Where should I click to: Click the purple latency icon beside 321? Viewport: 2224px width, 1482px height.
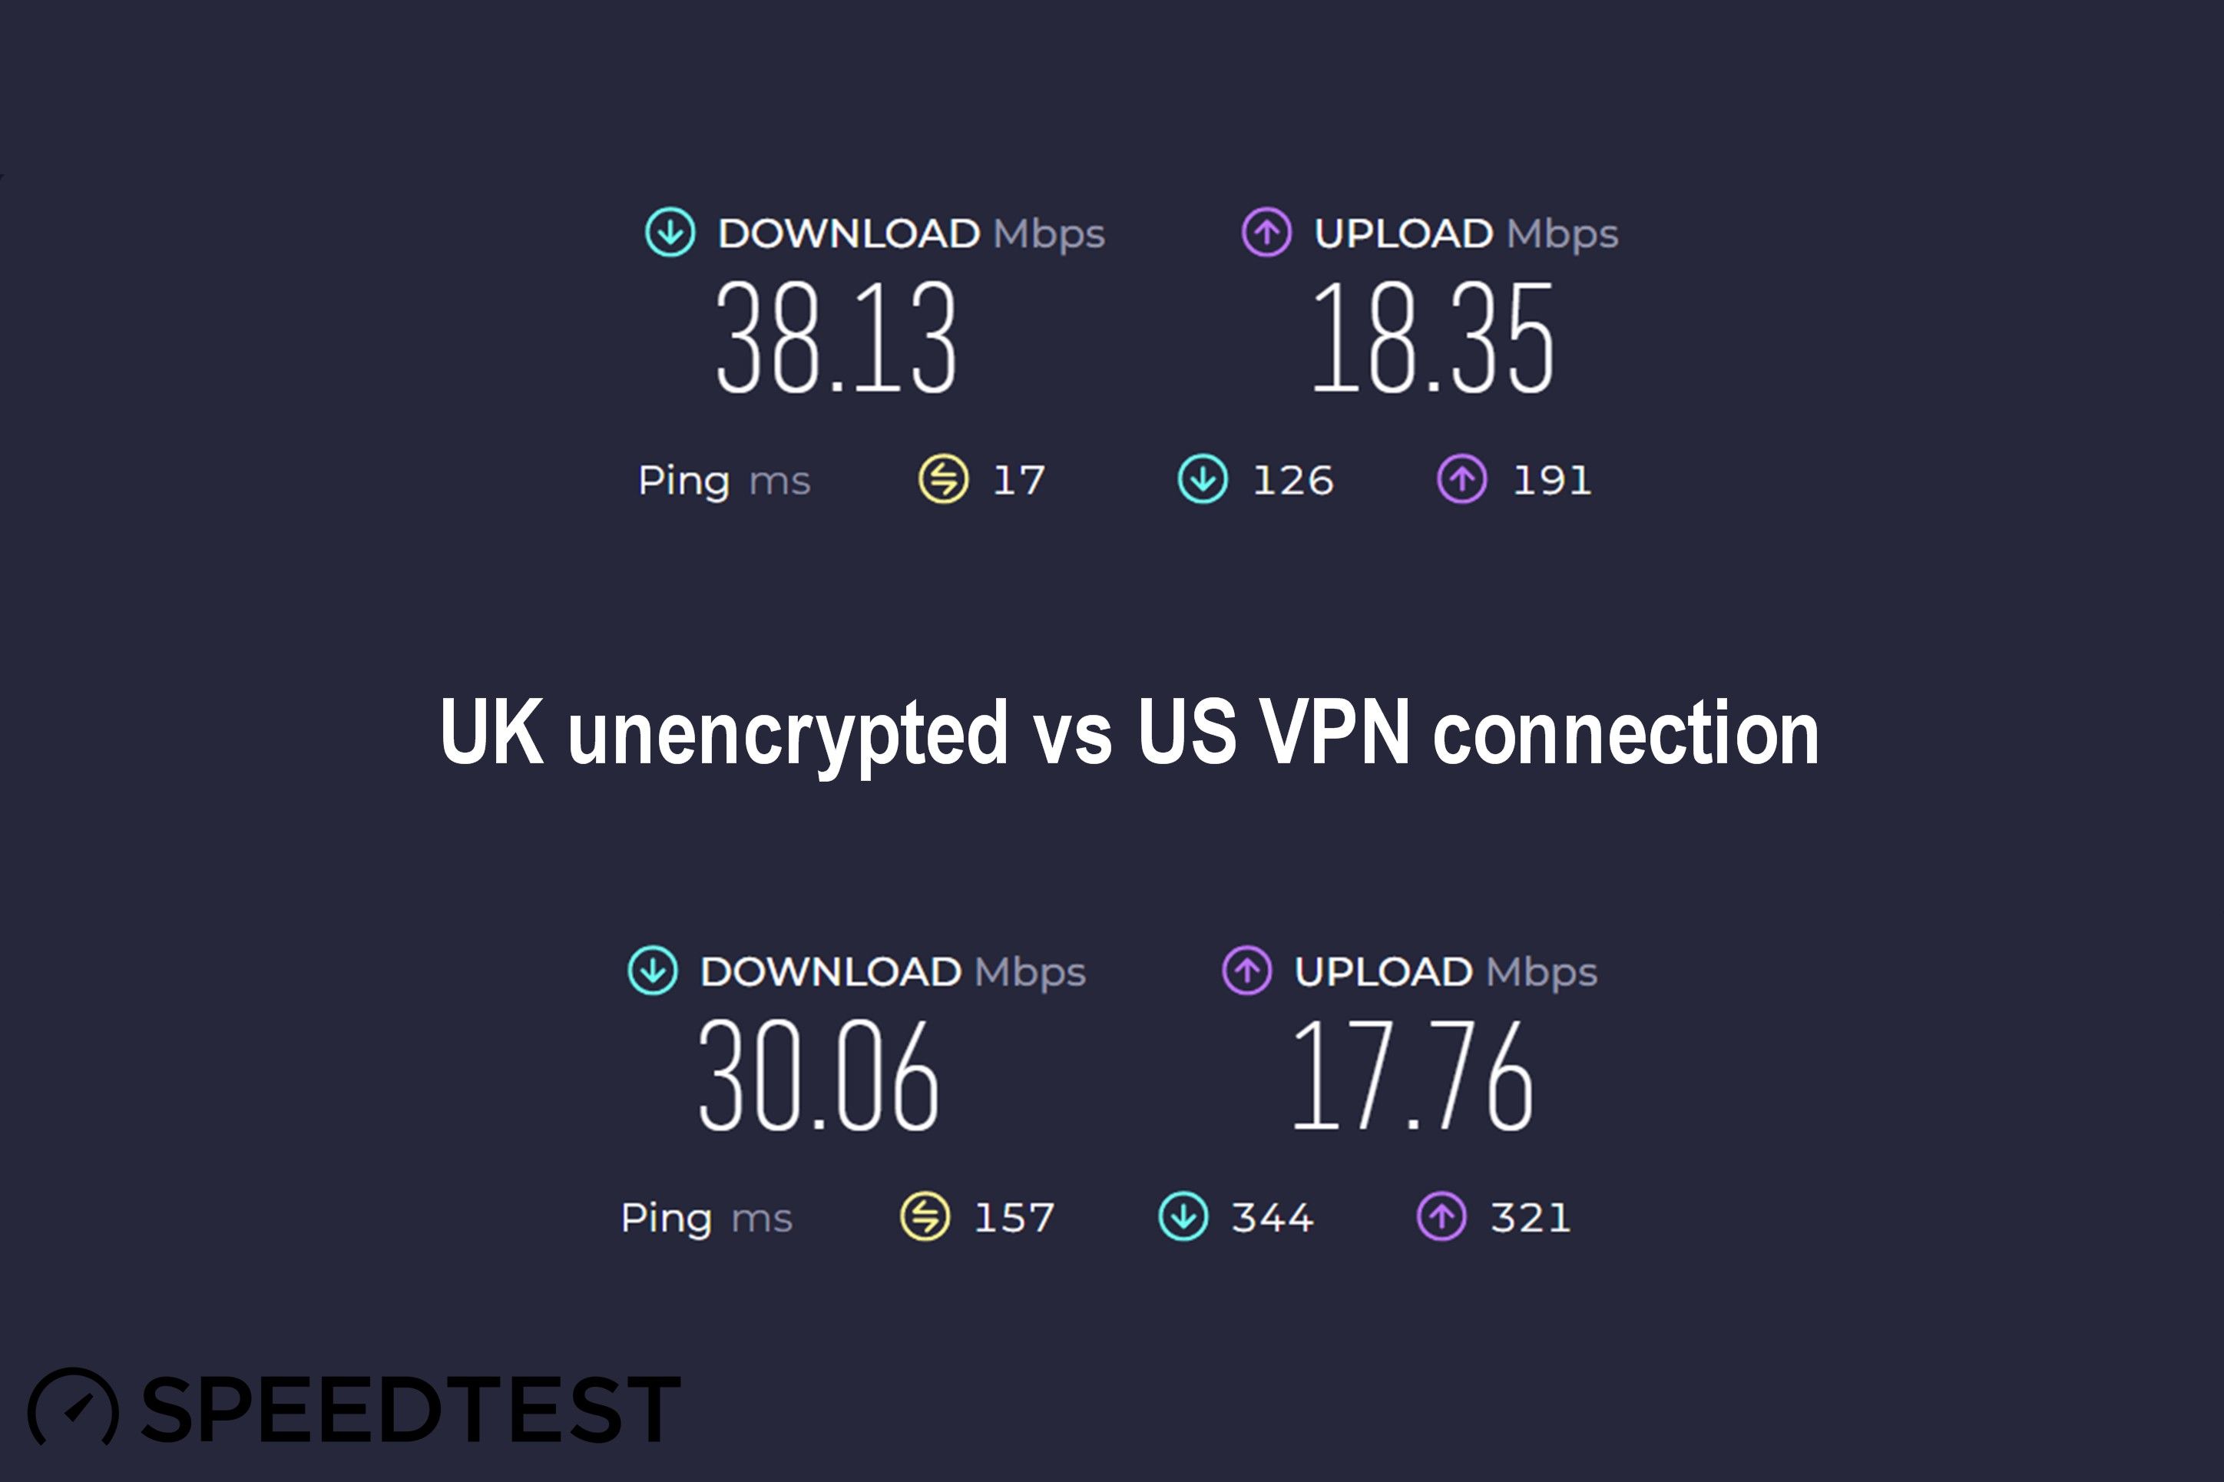(x=1442, y=1216)
